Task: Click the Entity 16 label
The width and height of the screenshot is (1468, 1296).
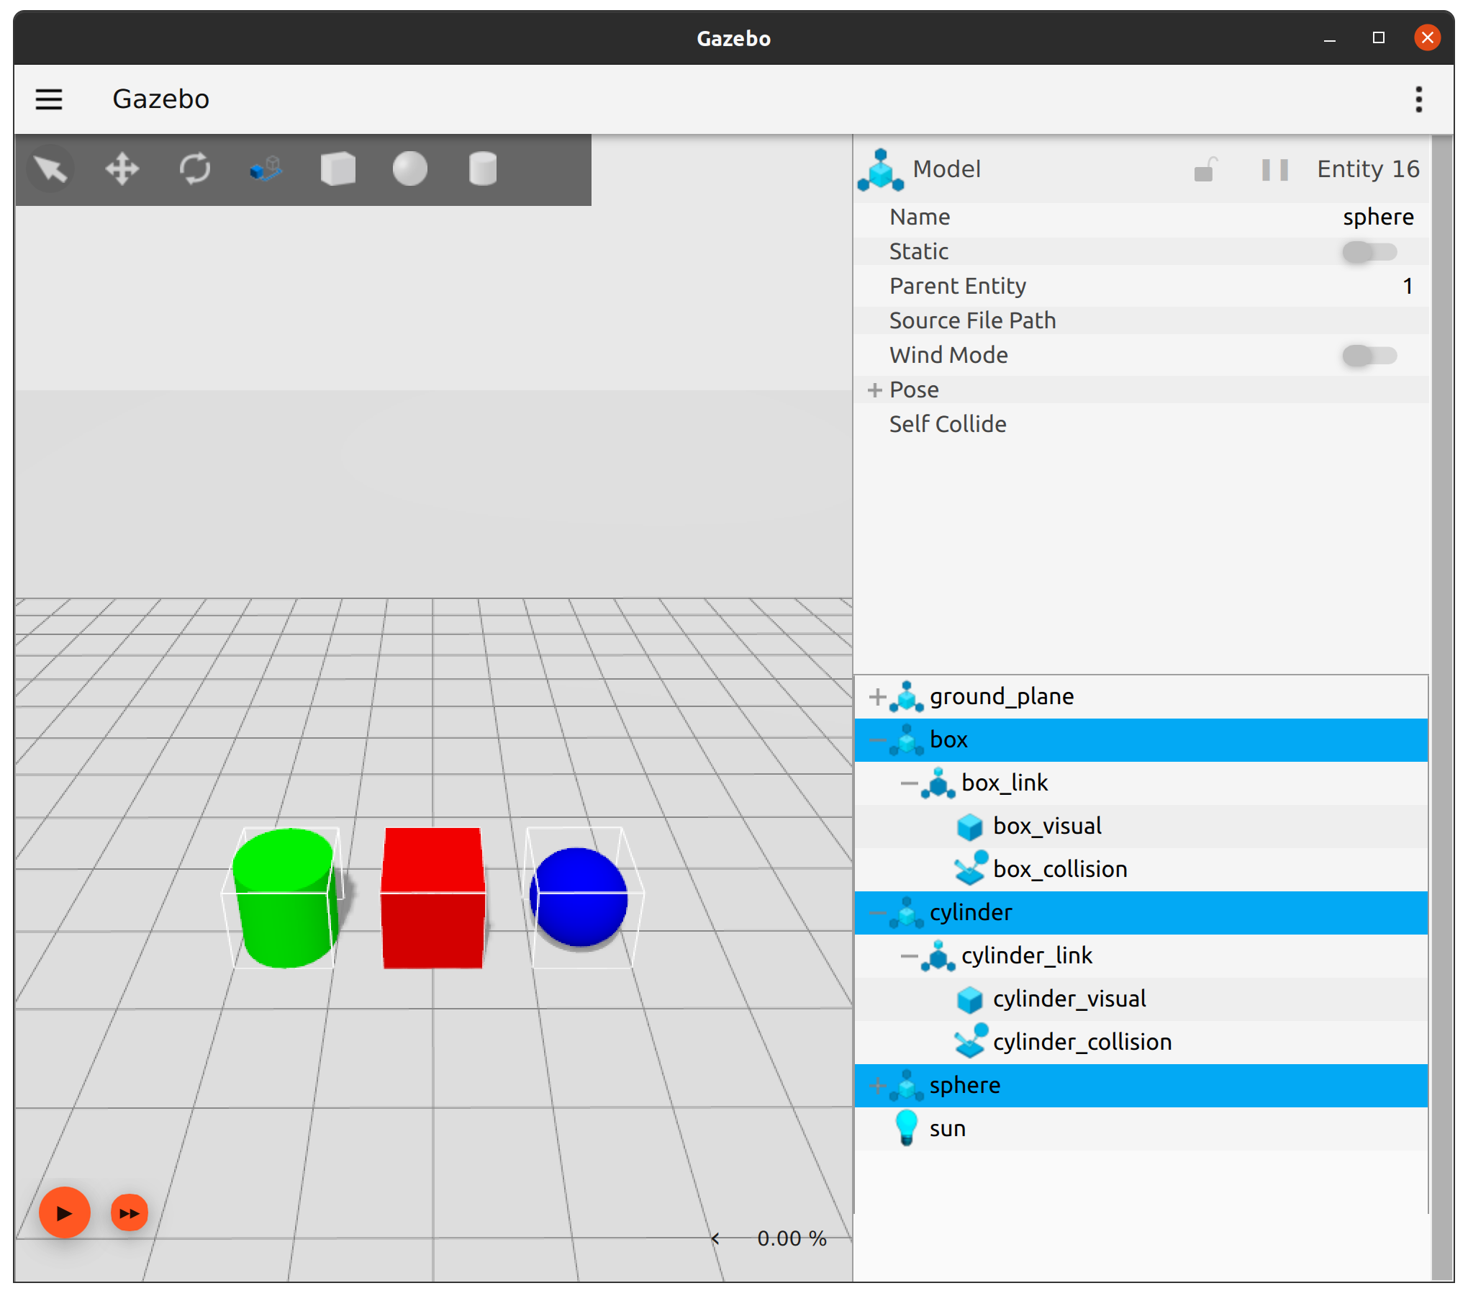Action: click(x=1368, y=170)
